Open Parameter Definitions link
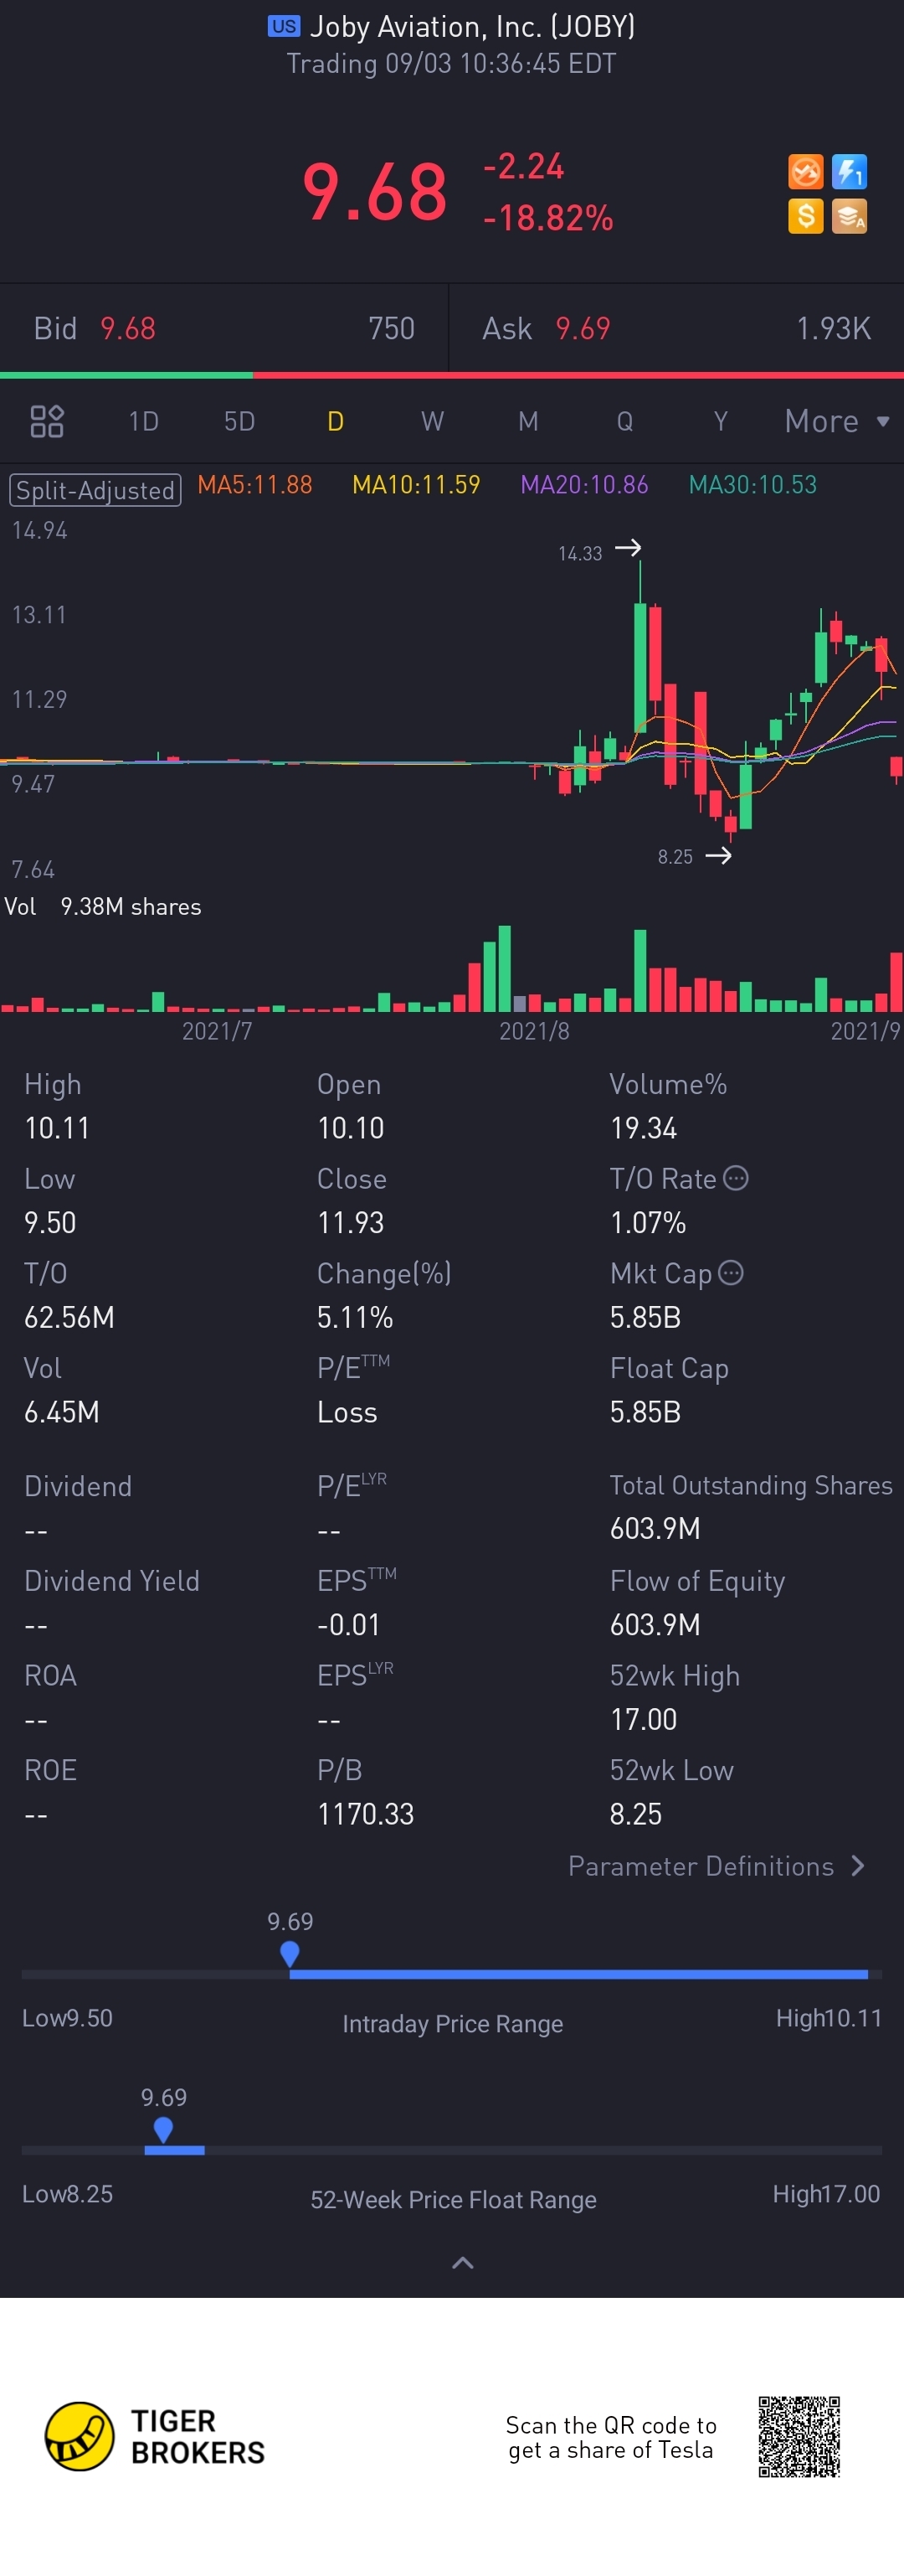The width and height of the screenshot is (904, 2576). [x=717, y=1866]
